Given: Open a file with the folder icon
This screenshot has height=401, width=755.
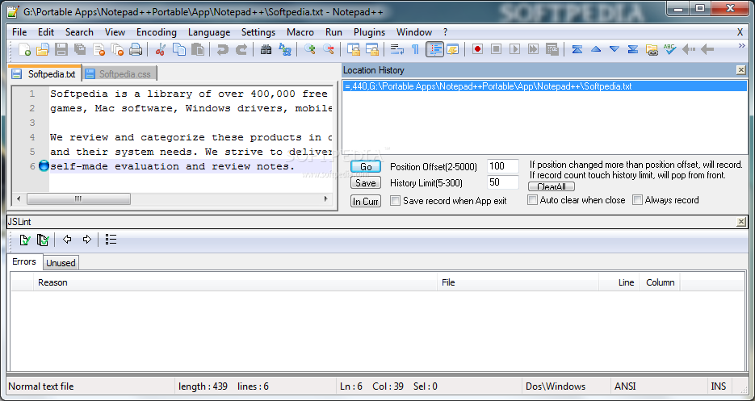Looking at the screenshot, I should [x=42, y=49].
